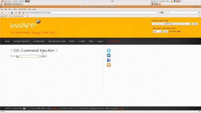This screenshot has height=113, width=201.
Task: Expand the address bar URL history dropdown
Action: click(x=158, y=13)
